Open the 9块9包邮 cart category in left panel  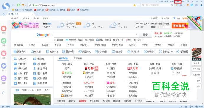coord(20,69)
